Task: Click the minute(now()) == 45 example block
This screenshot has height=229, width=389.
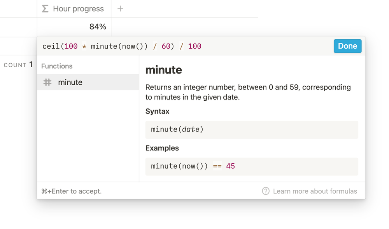Action: pyautogui.click(x=251, y=166)
